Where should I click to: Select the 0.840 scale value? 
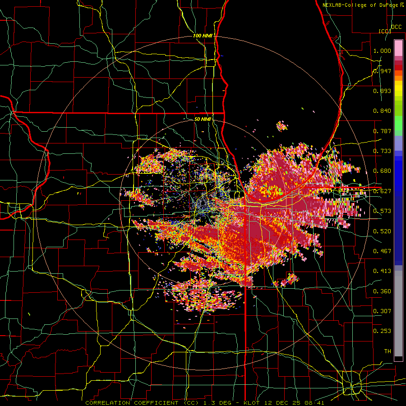point(382,111)
